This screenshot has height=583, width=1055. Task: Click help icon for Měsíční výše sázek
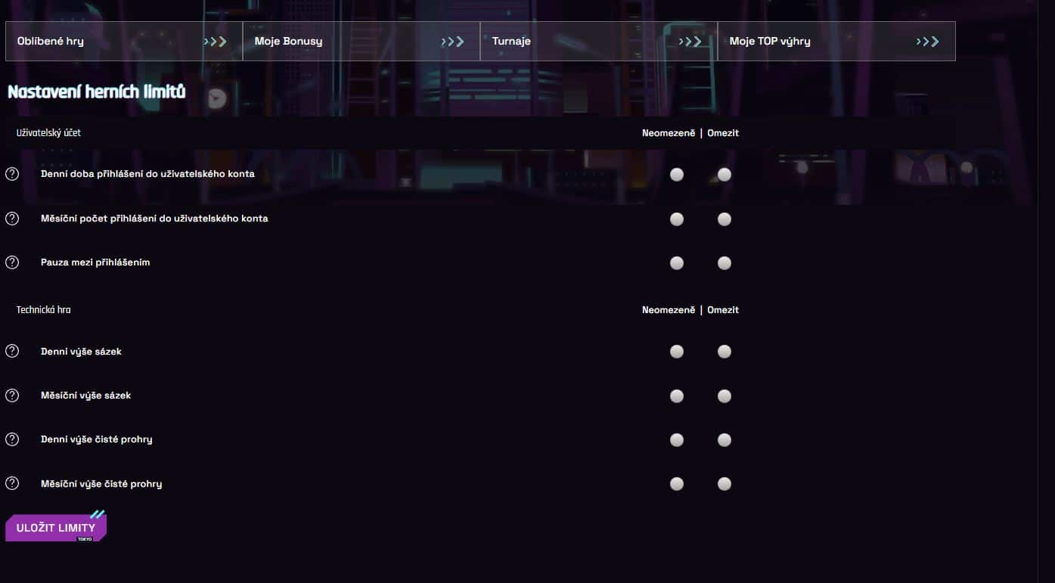coord(12,395)
